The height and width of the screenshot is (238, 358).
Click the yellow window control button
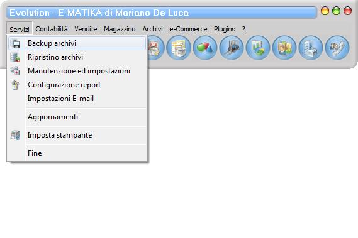click(325, 11)
